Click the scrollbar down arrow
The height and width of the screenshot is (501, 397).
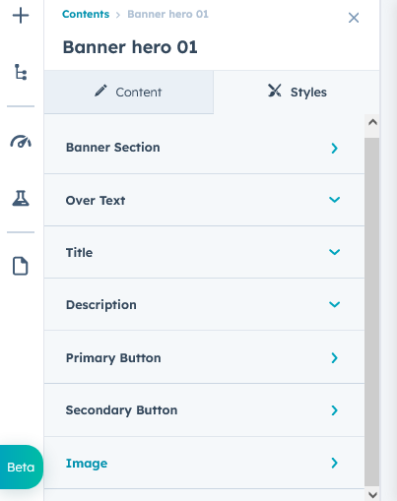point(372,494)
